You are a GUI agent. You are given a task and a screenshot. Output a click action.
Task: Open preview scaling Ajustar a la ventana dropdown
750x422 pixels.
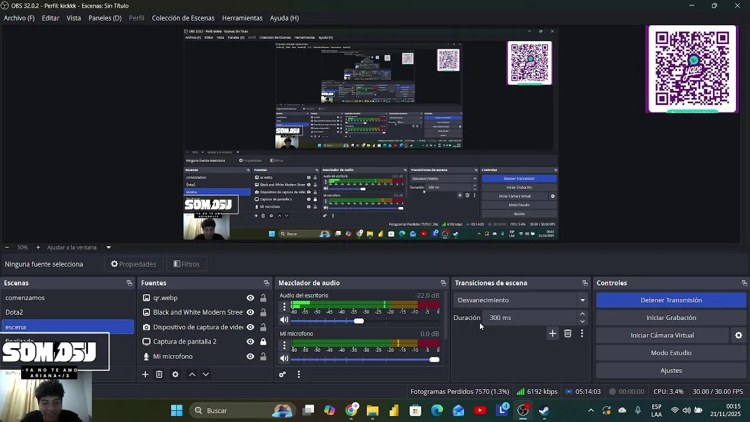[108, 247]
